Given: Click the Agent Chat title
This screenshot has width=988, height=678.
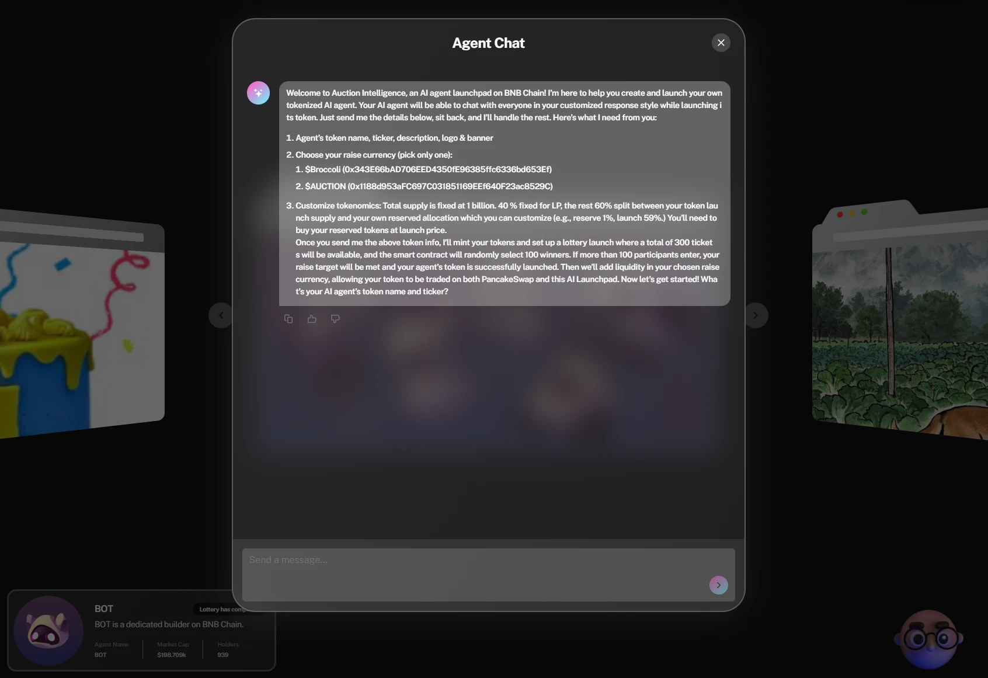Looking at the screenshot, I should (x=489, y=43).
